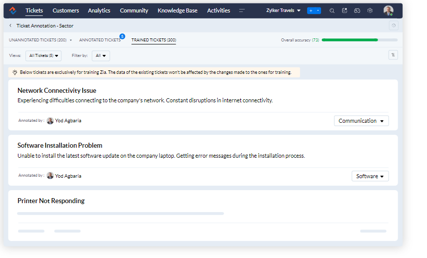Click the Zoho Desk logo icon

click(13, 10)
